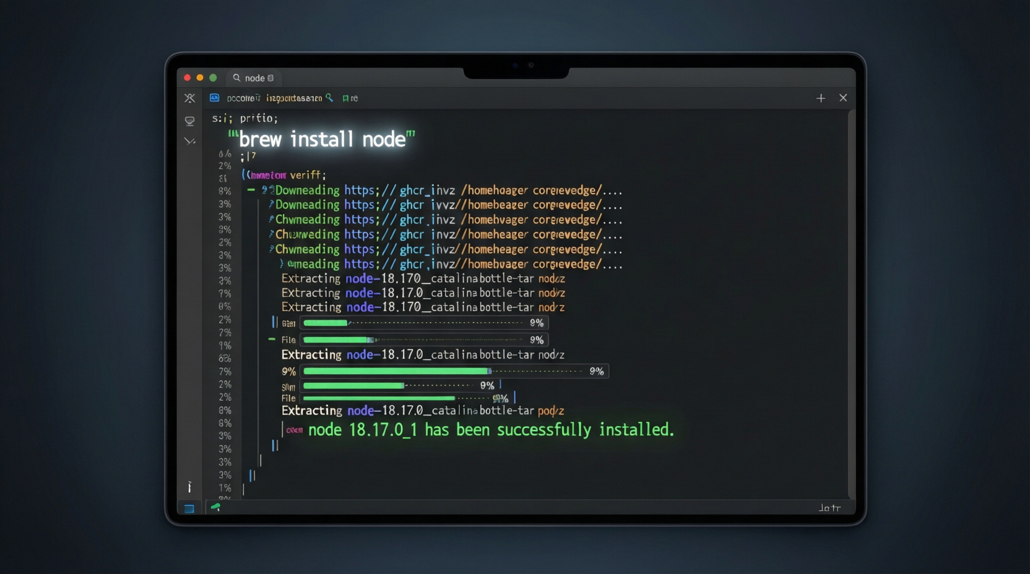Click the green zoom traffic light
This screenshot has height=574, width=1030.
click(x=213, y=78)
